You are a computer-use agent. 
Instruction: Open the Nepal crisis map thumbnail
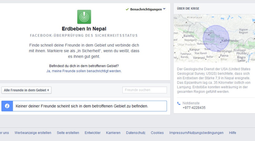[x=214, y=38]
